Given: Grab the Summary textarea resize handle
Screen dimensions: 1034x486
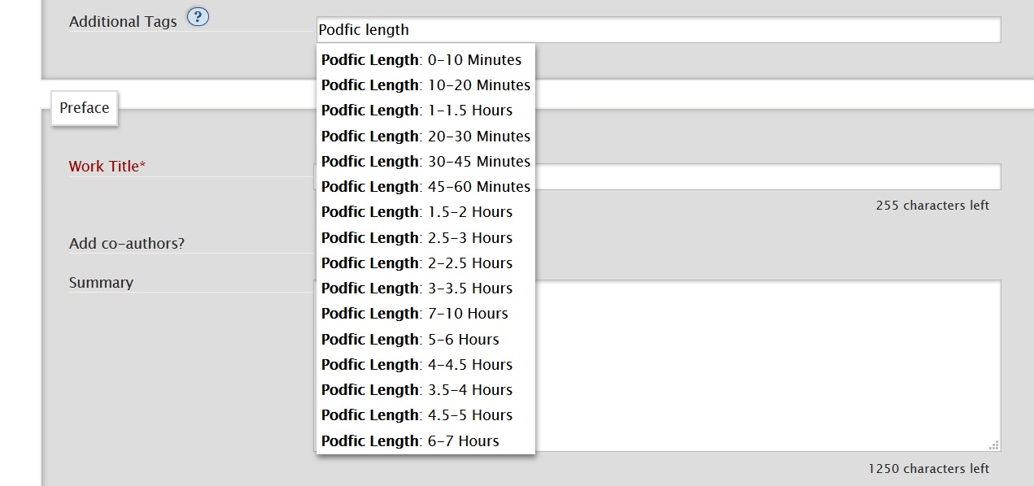Looking at the screenshot, I should [x=993, y=445].
